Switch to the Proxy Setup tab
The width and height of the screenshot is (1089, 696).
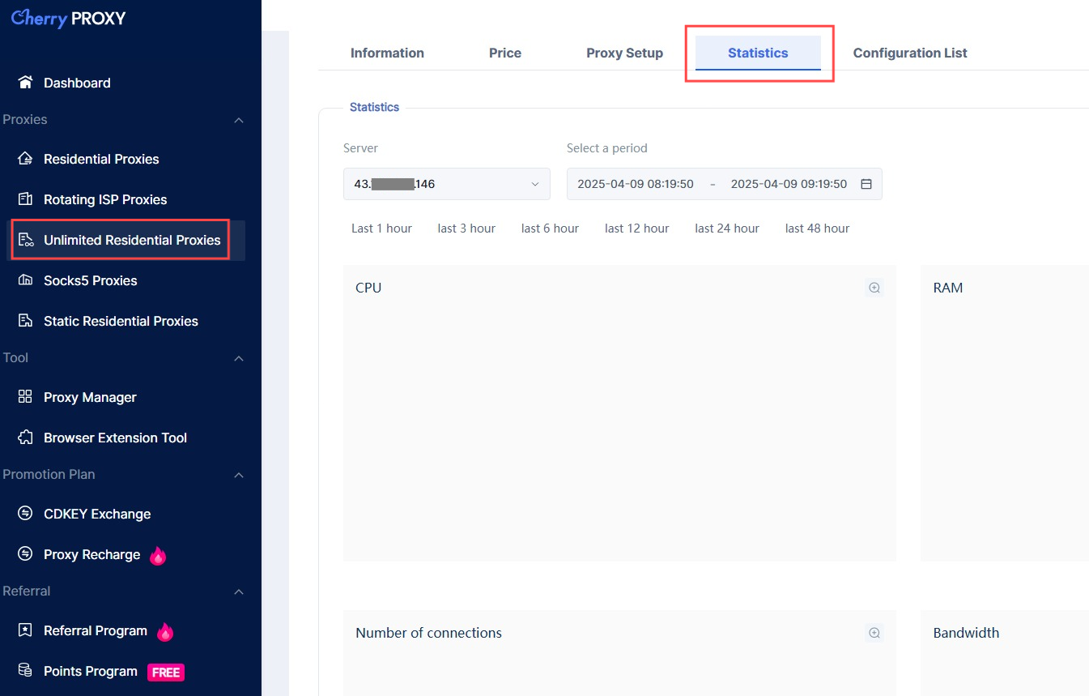tap(624, 53)
